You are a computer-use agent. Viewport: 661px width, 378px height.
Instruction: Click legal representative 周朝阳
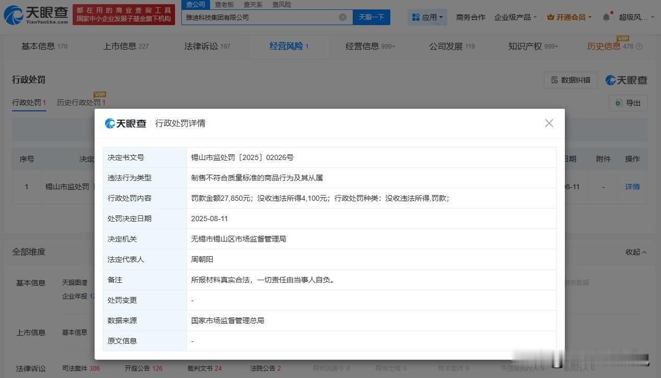[x=202, y=259]
